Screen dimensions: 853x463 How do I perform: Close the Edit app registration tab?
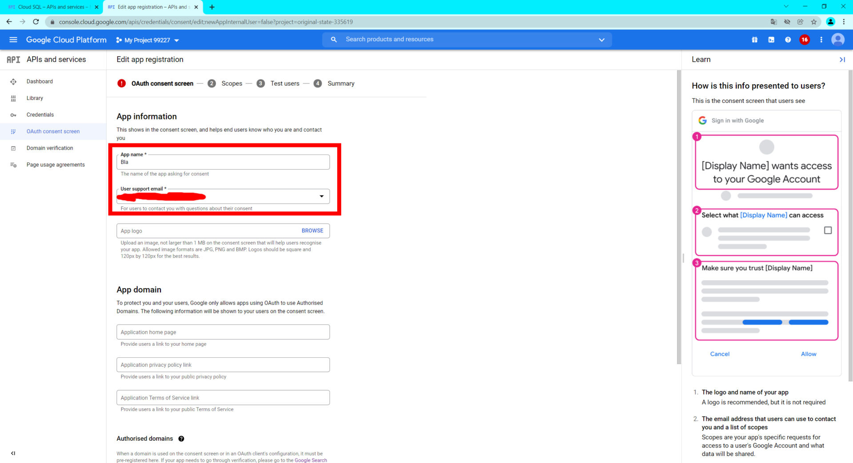point(196,7)
